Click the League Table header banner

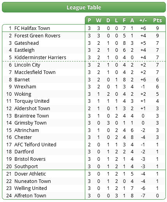coord(84,7)
